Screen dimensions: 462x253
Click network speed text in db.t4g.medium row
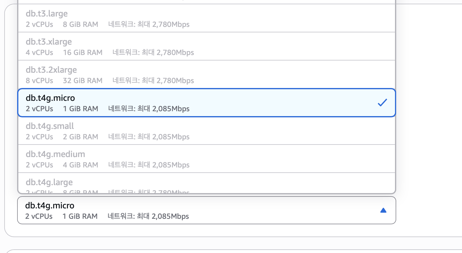[149, 165]
